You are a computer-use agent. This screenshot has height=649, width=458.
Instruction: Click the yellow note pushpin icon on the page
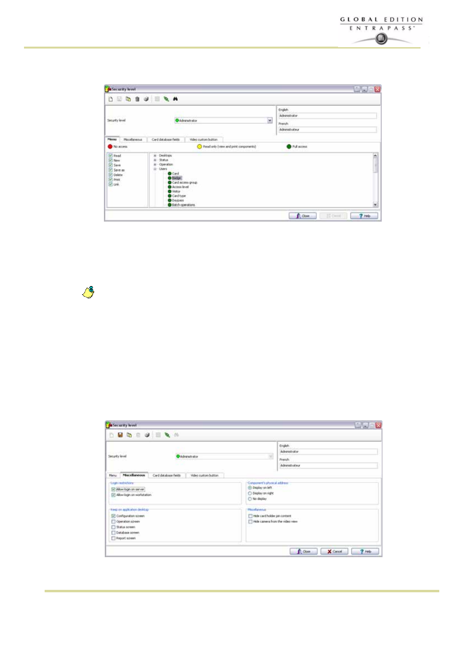[88, 292]
